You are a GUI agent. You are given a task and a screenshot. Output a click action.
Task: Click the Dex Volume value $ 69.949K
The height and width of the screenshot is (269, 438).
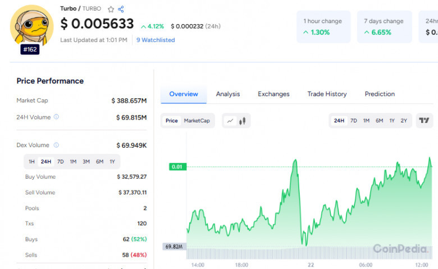[131, 145]
